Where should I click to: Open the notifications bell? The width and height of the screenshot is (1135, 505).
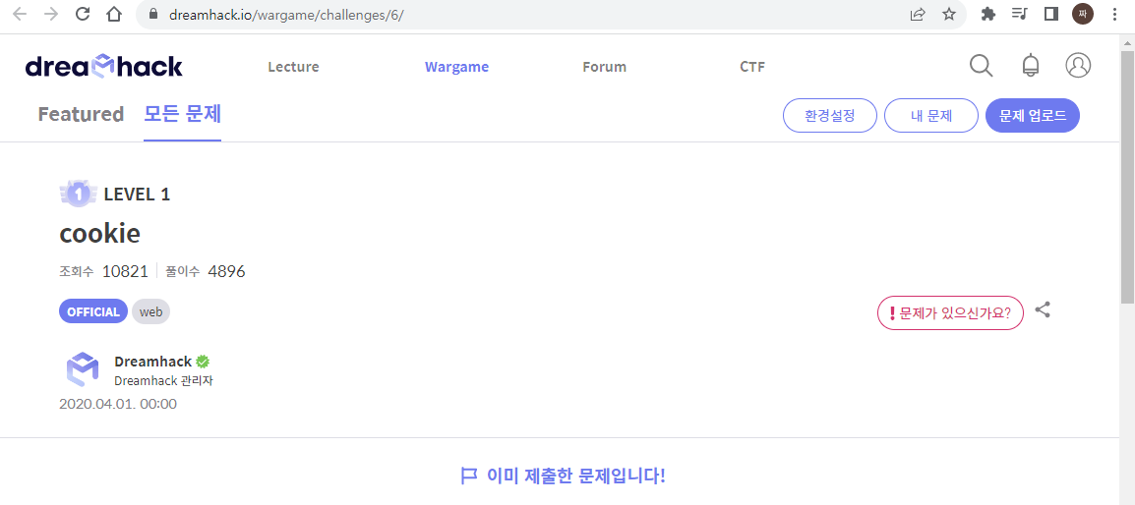(1030, 66)
